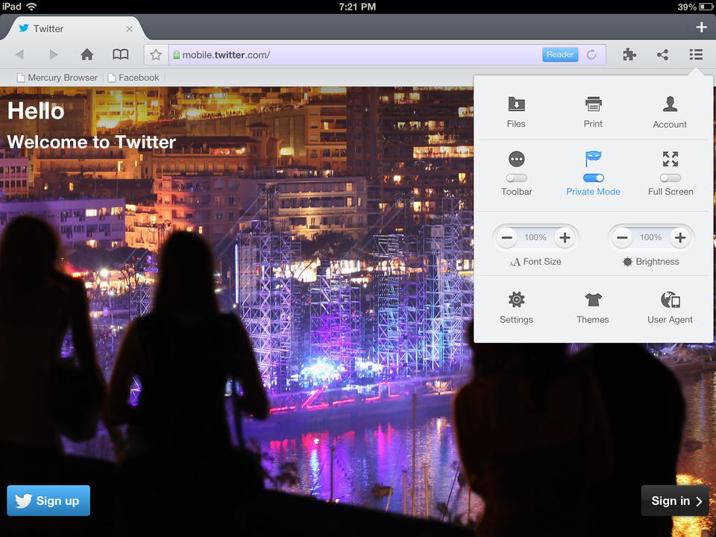Open User Agent option

point(670,308)
